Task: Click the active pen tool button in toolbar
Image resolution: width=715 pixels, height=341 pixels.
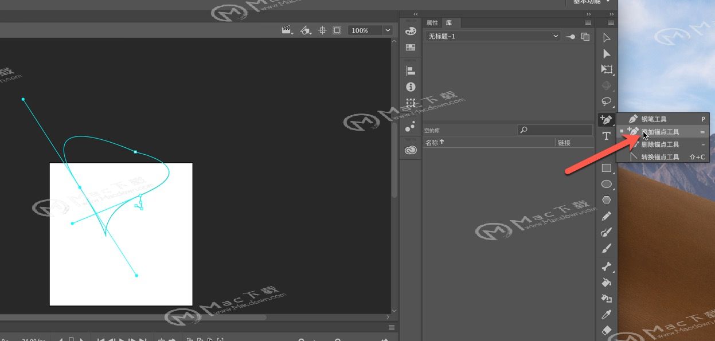Action: (606, 120)
